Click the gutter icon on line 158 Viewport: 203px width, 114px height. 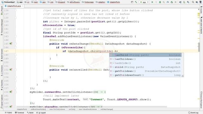click(x=11, y=92)
